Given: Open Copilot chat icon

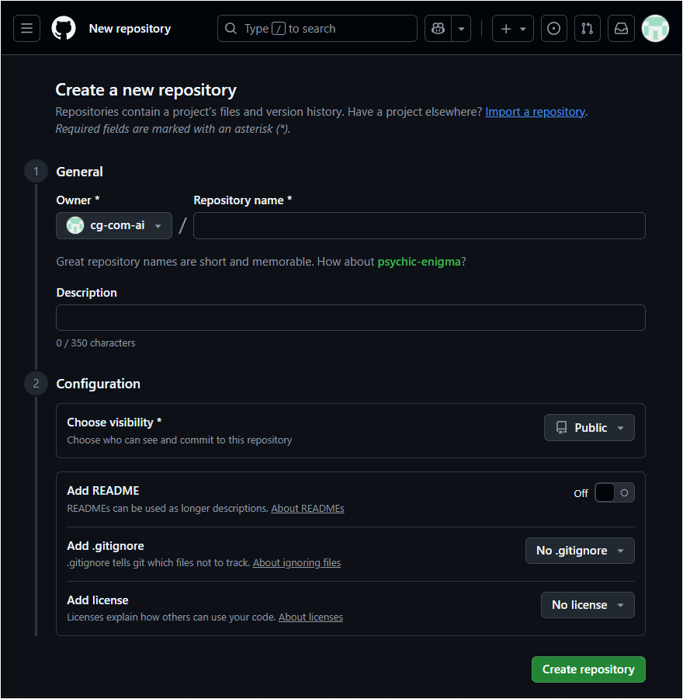Looking at the screenshot, I should [439, 29].
